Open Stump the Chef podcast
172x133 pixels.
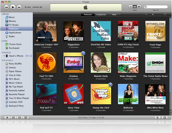click(101, 94)
